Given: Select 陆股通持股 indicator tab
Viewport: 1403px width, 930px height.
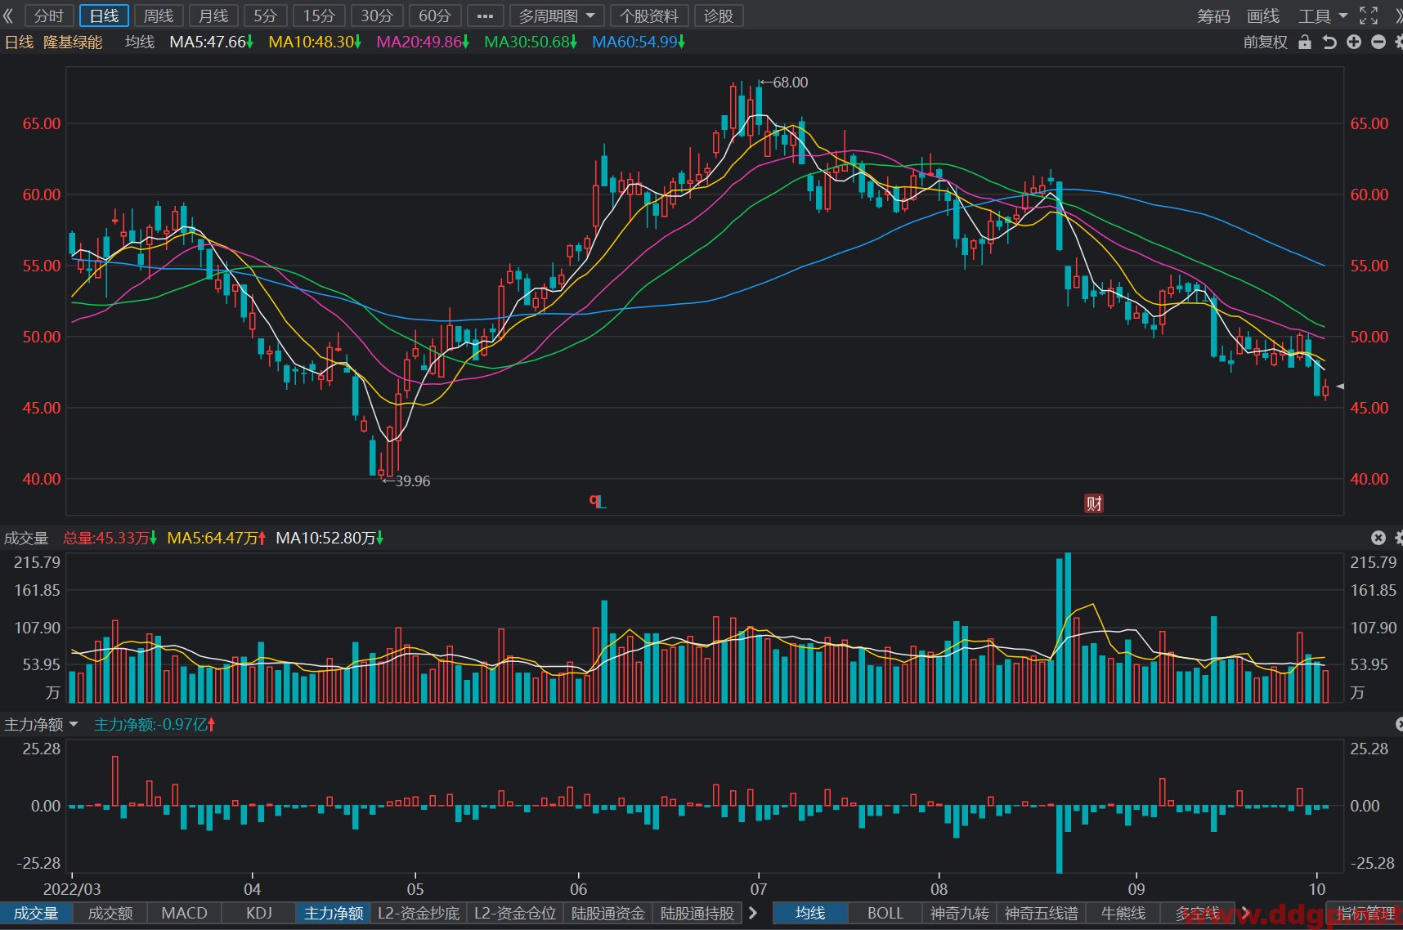Looking at the screenshot, I should click(x=697, y=913).
